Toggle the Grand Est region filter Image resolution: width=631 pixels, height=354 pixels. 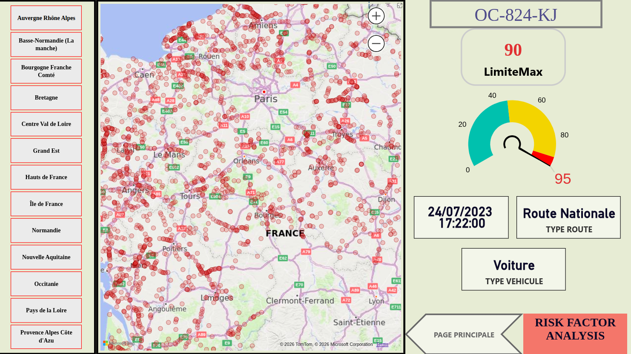46,151
